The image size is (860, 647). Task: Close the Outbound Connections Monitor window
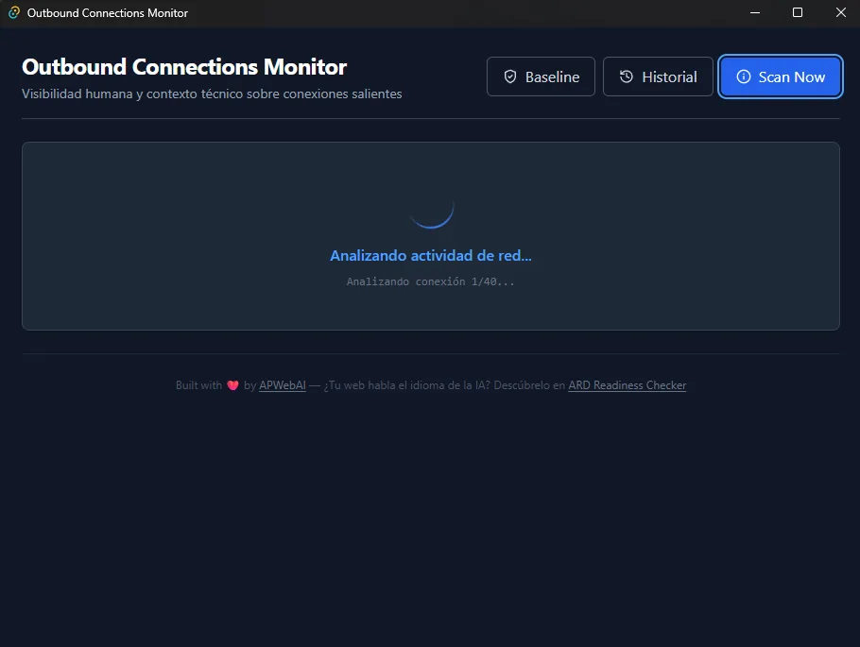tap(840, 12)
